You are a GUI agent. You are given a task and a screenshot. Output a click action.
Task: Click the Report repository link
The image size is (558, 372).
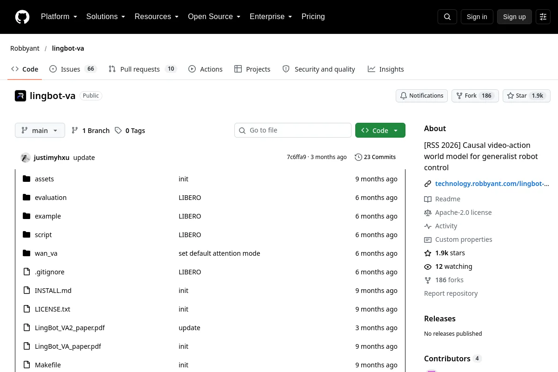coord(451,293)
